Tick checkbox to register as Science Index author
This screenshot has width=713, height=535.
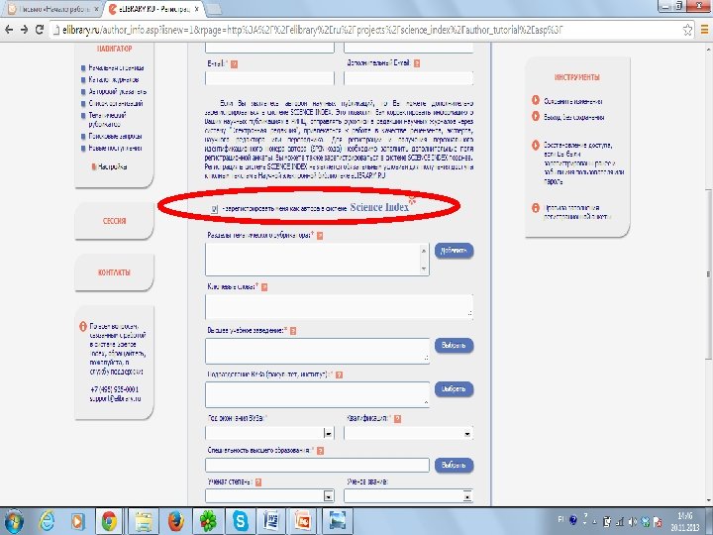(215, 209)
